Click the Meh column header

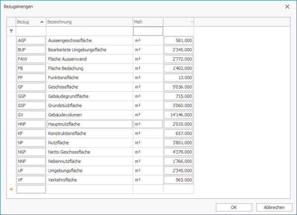click(x=148, y=22)
